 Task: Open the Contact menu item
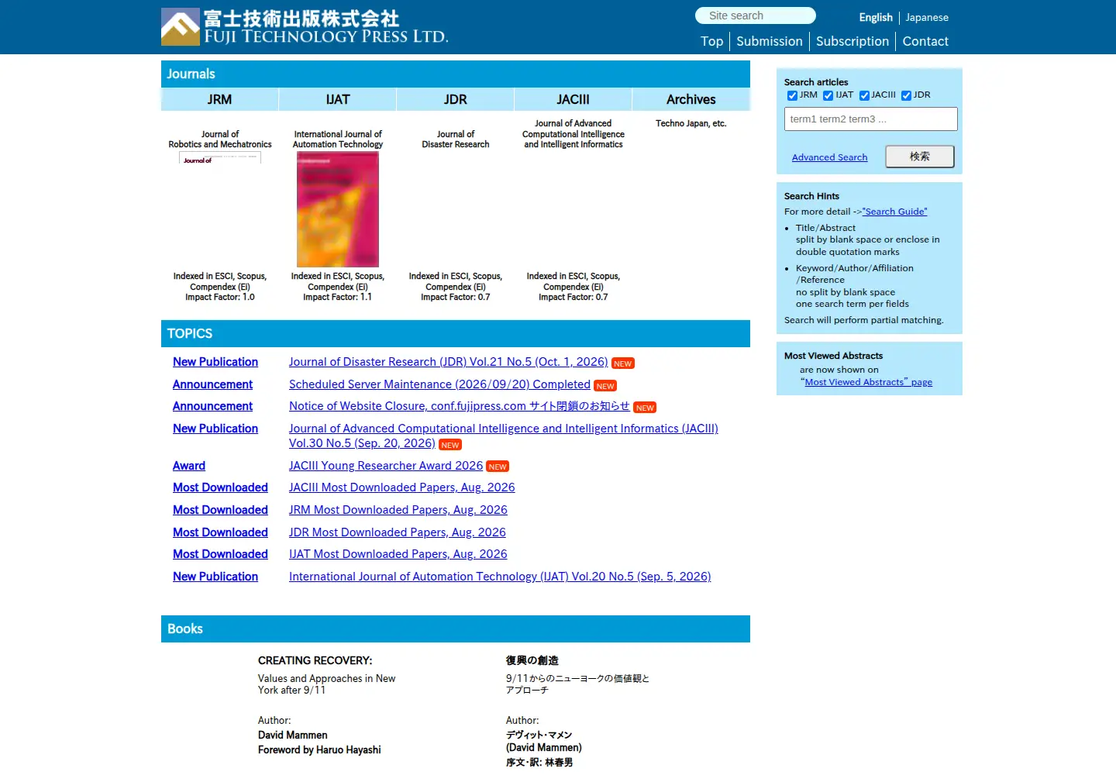tap(925, 41)
